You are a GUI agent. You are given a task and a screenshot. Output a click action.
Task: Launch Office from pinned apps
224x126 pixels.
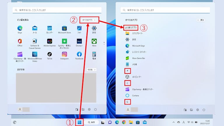[x=20, y=43]
